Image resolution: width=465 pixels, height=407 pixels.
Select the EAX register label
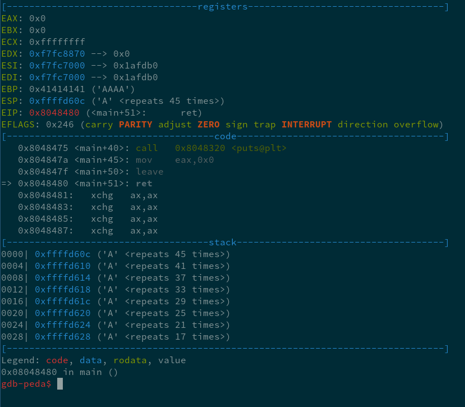pos(10,19)
